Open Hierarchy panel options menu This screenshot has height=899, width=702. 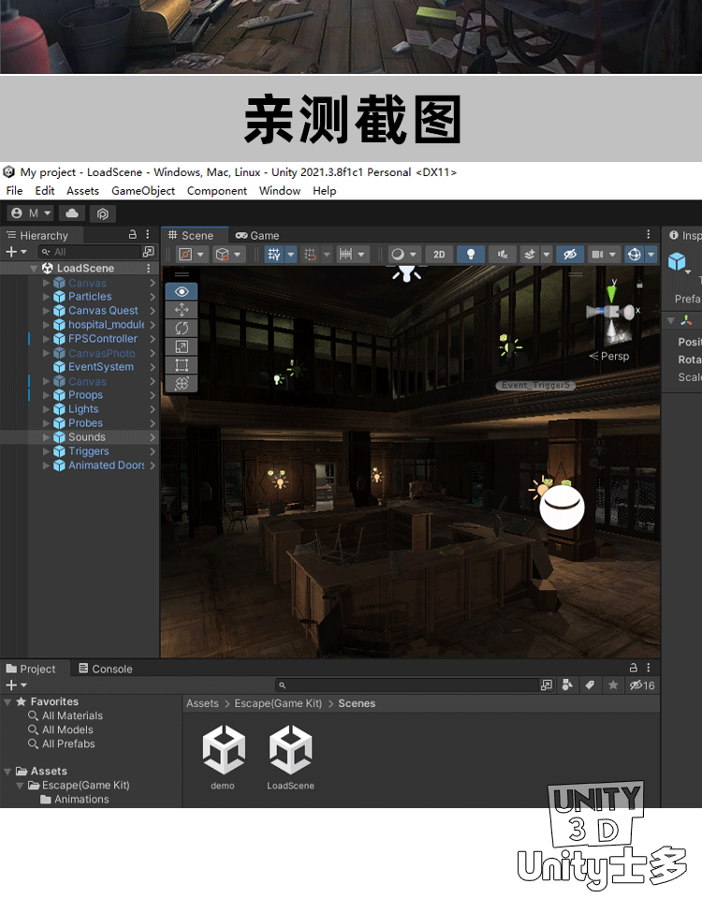(x=147, y=234)
